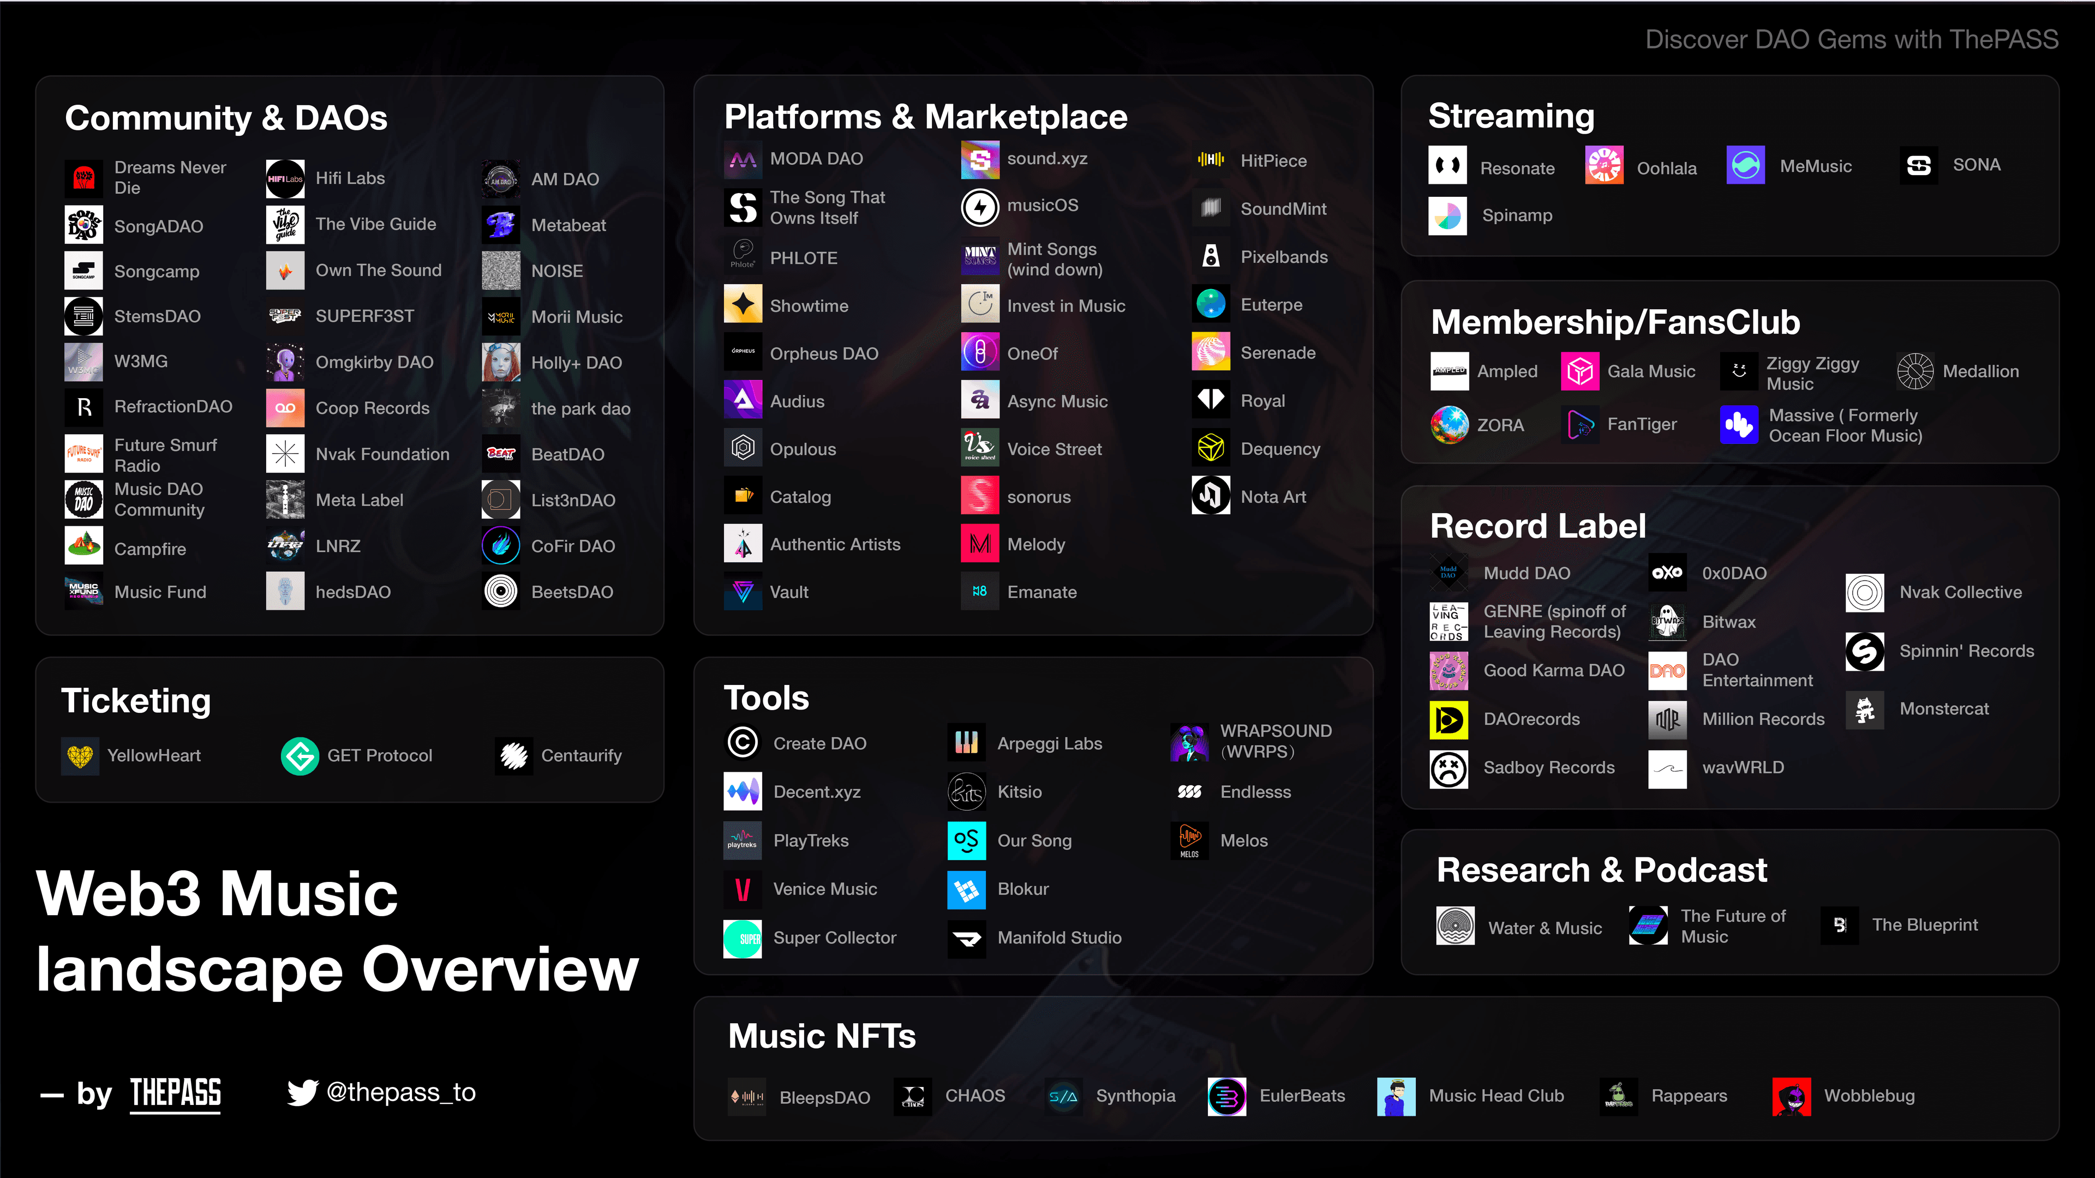Image resolution: width=2095 pixels, height=1178 pixels.
Task: Select the GET Protocol green icon
Action: pos(300,755)
